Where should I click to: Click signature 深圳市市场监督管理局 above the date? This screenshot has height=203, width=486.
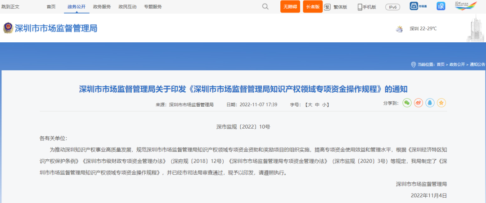[421, 184]
